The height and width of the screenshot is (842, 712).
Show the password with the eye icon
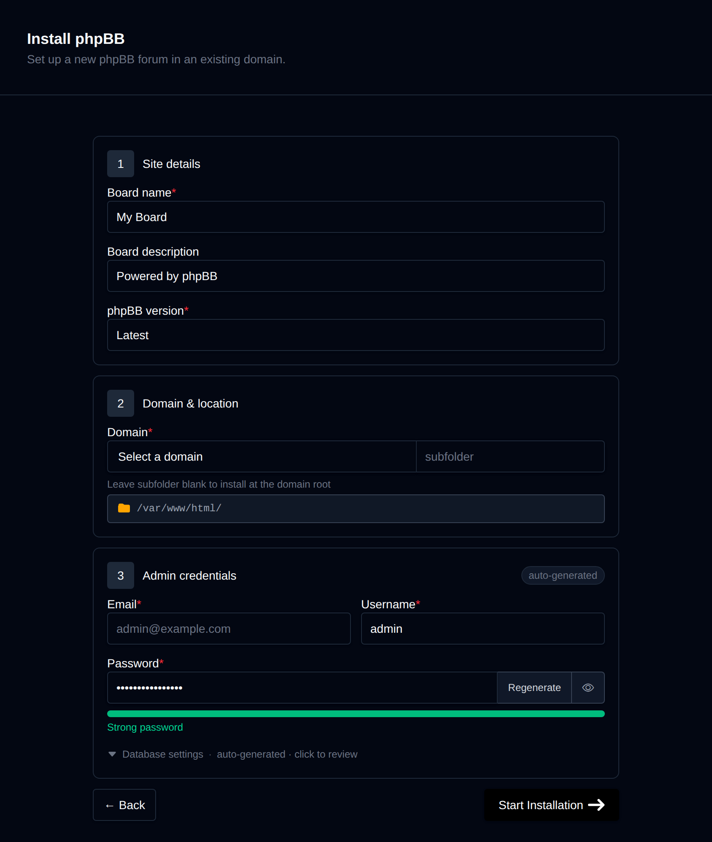[x=588, y=688]
